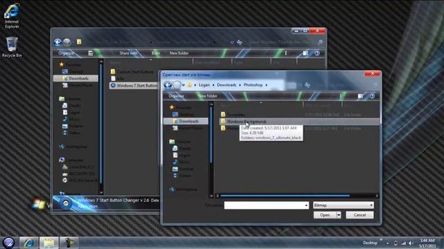Click Libraries in the dialog's navigation pane
This screenshot has height=249, width=444.
point(180,141)
